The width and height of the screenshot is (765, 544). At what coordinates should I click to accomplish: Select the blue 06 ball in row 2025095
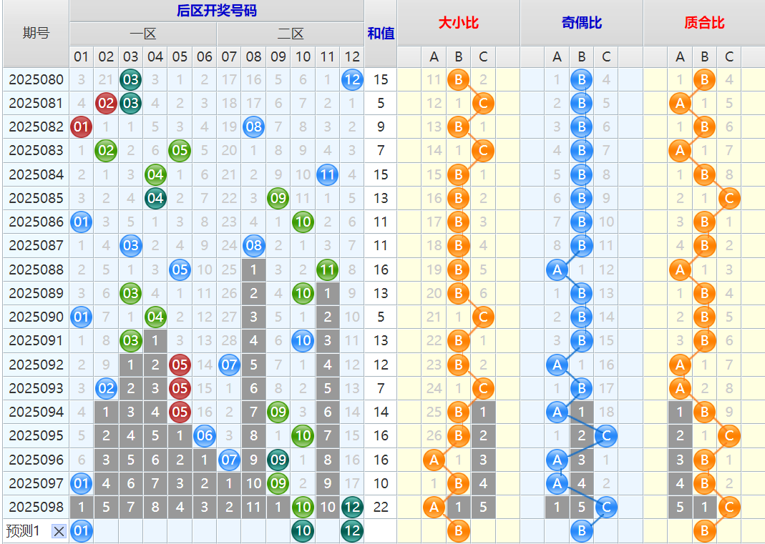205,436
